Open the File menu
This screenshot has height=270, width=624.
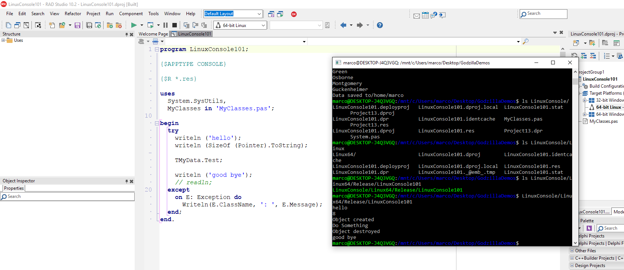[x=10, y=14]
